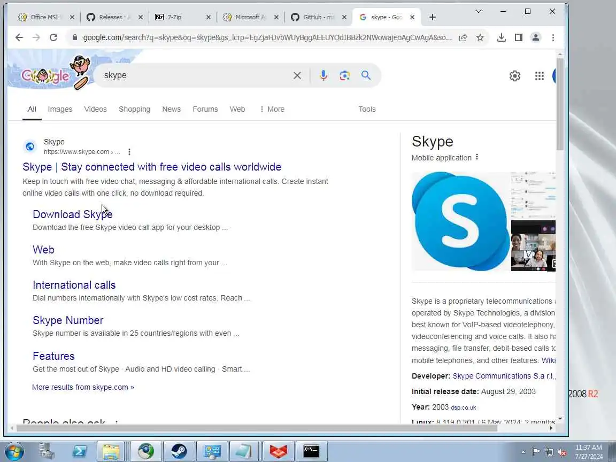This screenshot has height=462, width=616.
Task: Select the Forums search filter
Action: tap(205, 109)
